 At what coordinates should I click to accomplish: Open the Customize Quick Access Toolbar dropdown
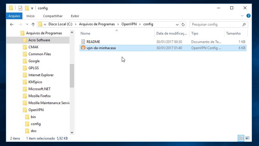click(x=32, y=8)
